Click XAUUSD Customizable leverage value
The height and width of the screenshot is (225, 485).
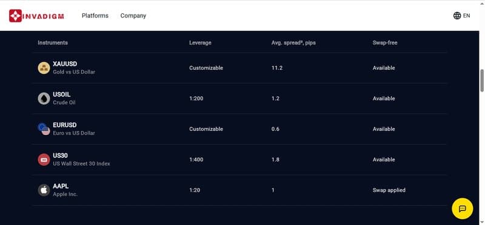[x=206, y=68]
